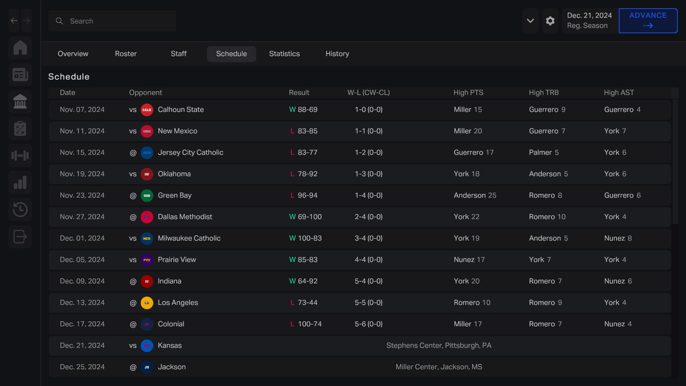Click the history clock sidebar icon

pos(20,210)
